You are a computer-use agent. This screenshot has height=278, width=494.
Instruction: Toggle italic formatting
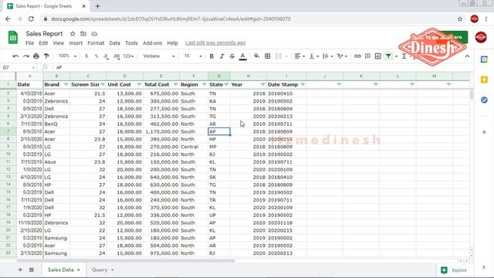click(x=222, y=56)
